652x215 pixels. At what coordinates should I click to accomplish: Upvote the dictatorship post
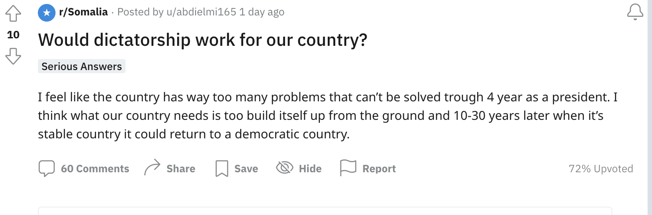click(x=13, y=14)
